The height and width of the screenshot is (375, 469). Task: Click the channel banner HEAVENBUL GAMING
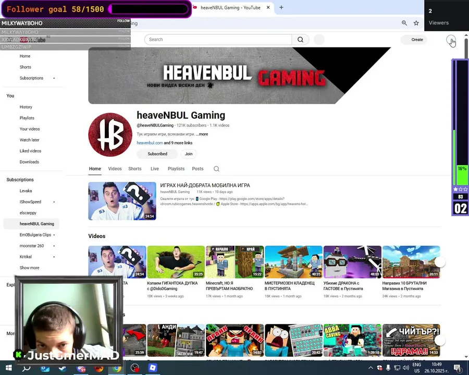point(239,76)
